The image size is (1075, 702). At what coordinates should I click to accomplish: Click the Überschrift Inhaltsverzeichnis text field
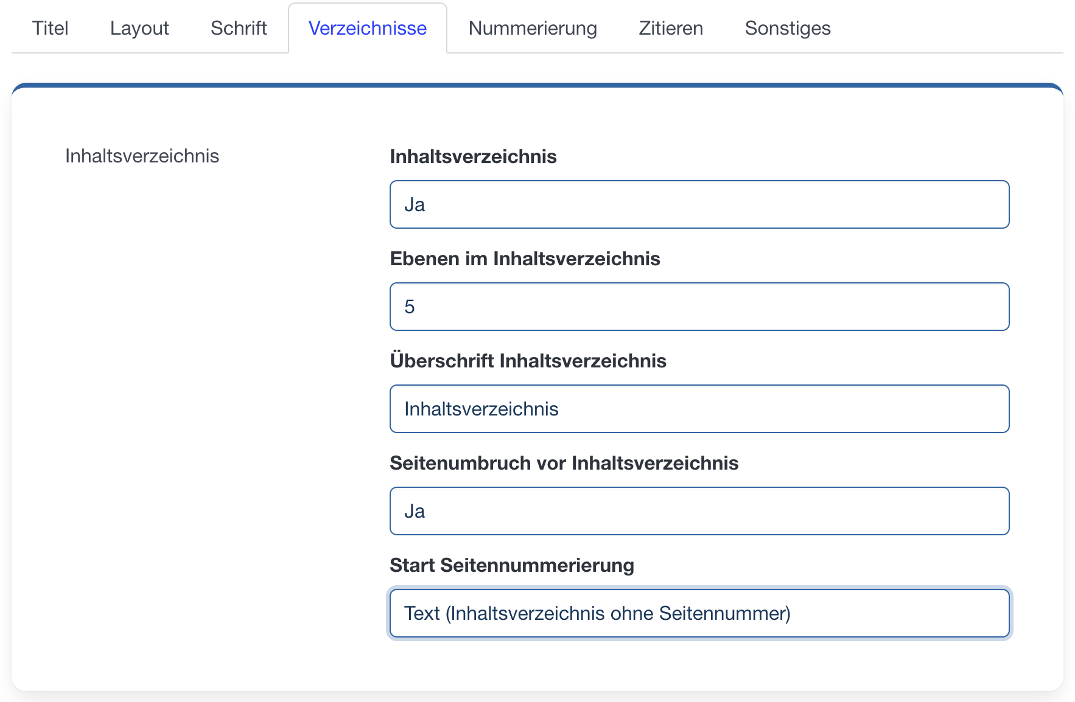click(699, 409)
